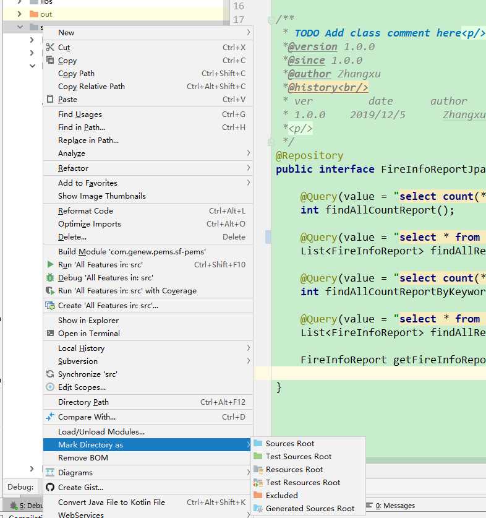Select Show in Explorer menu entry
The width and height of the screenshot is (486, 518).
point(148,320)
